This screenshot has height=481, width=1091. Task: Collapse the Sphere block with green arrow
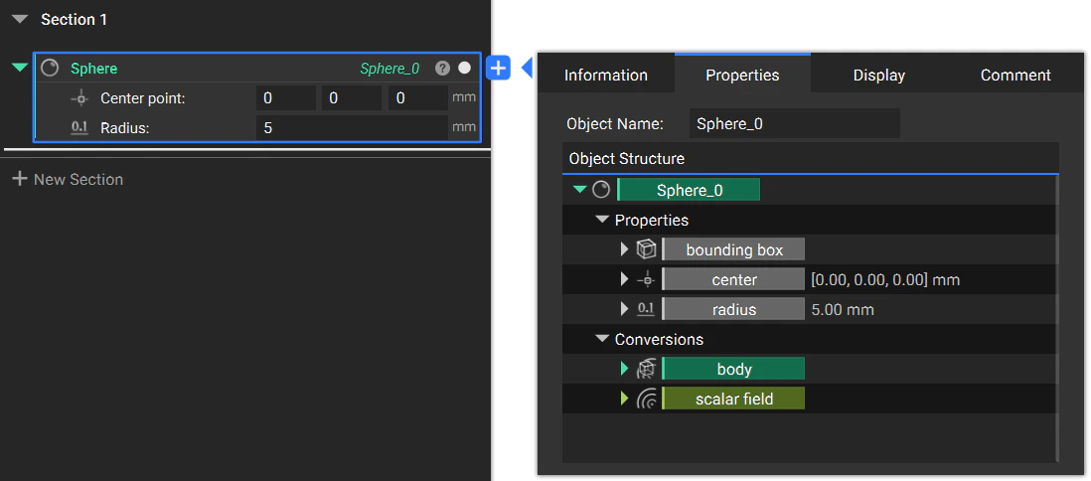pyautogui.click(x=20, y=68)
